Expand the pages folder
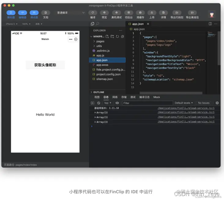 (x=107, y=41)
